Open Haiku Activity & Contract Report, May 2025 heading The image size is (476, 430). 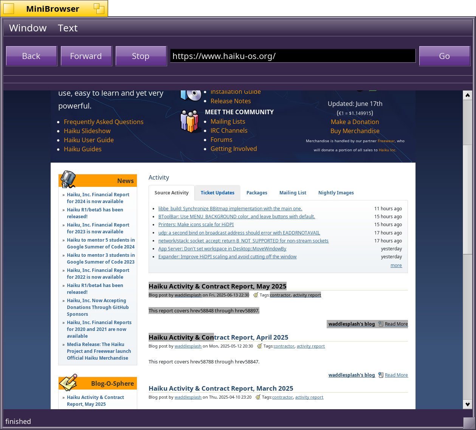click(217, 286)
